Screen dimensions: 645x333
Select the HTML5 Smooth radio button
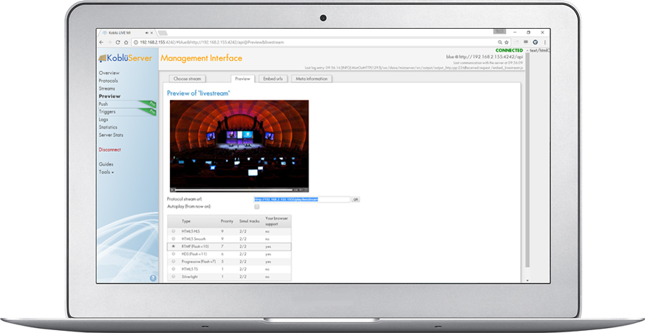click(173, 239)
